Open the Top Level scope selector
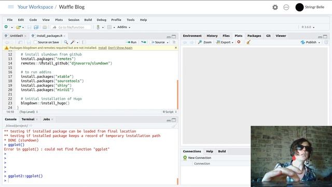 (29, 112)
